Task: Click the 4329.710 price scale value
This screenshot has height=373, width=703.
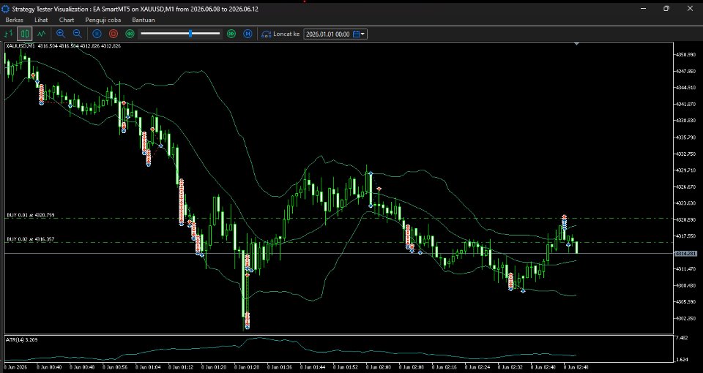Action: pyautogui.click(x=685, y=170)
